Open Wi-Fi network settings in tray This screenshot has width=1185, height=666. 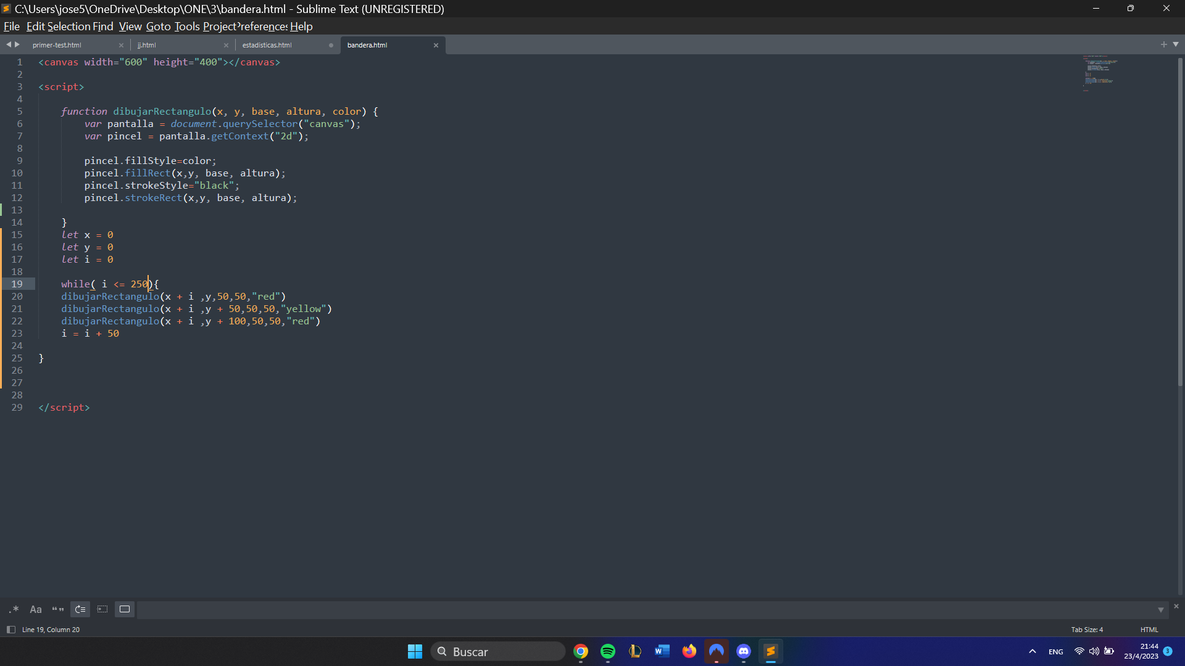(1079, 651)
